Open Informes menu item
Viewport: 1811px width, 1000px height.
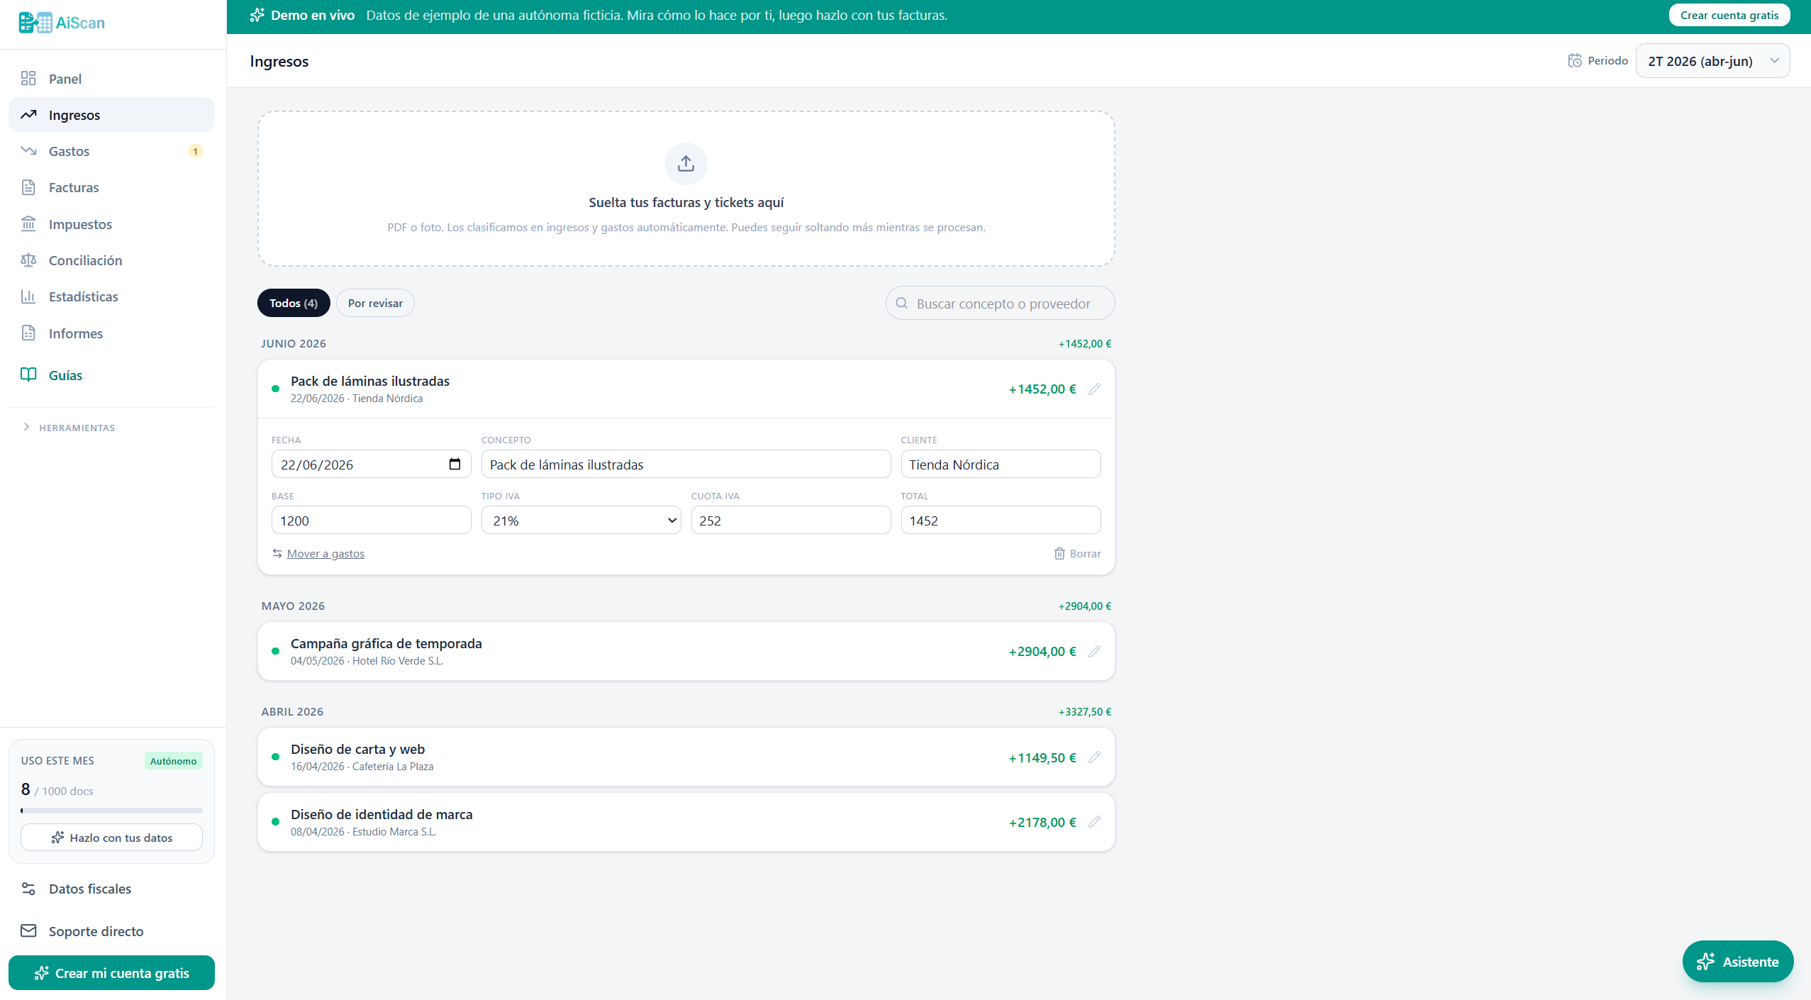111,333
